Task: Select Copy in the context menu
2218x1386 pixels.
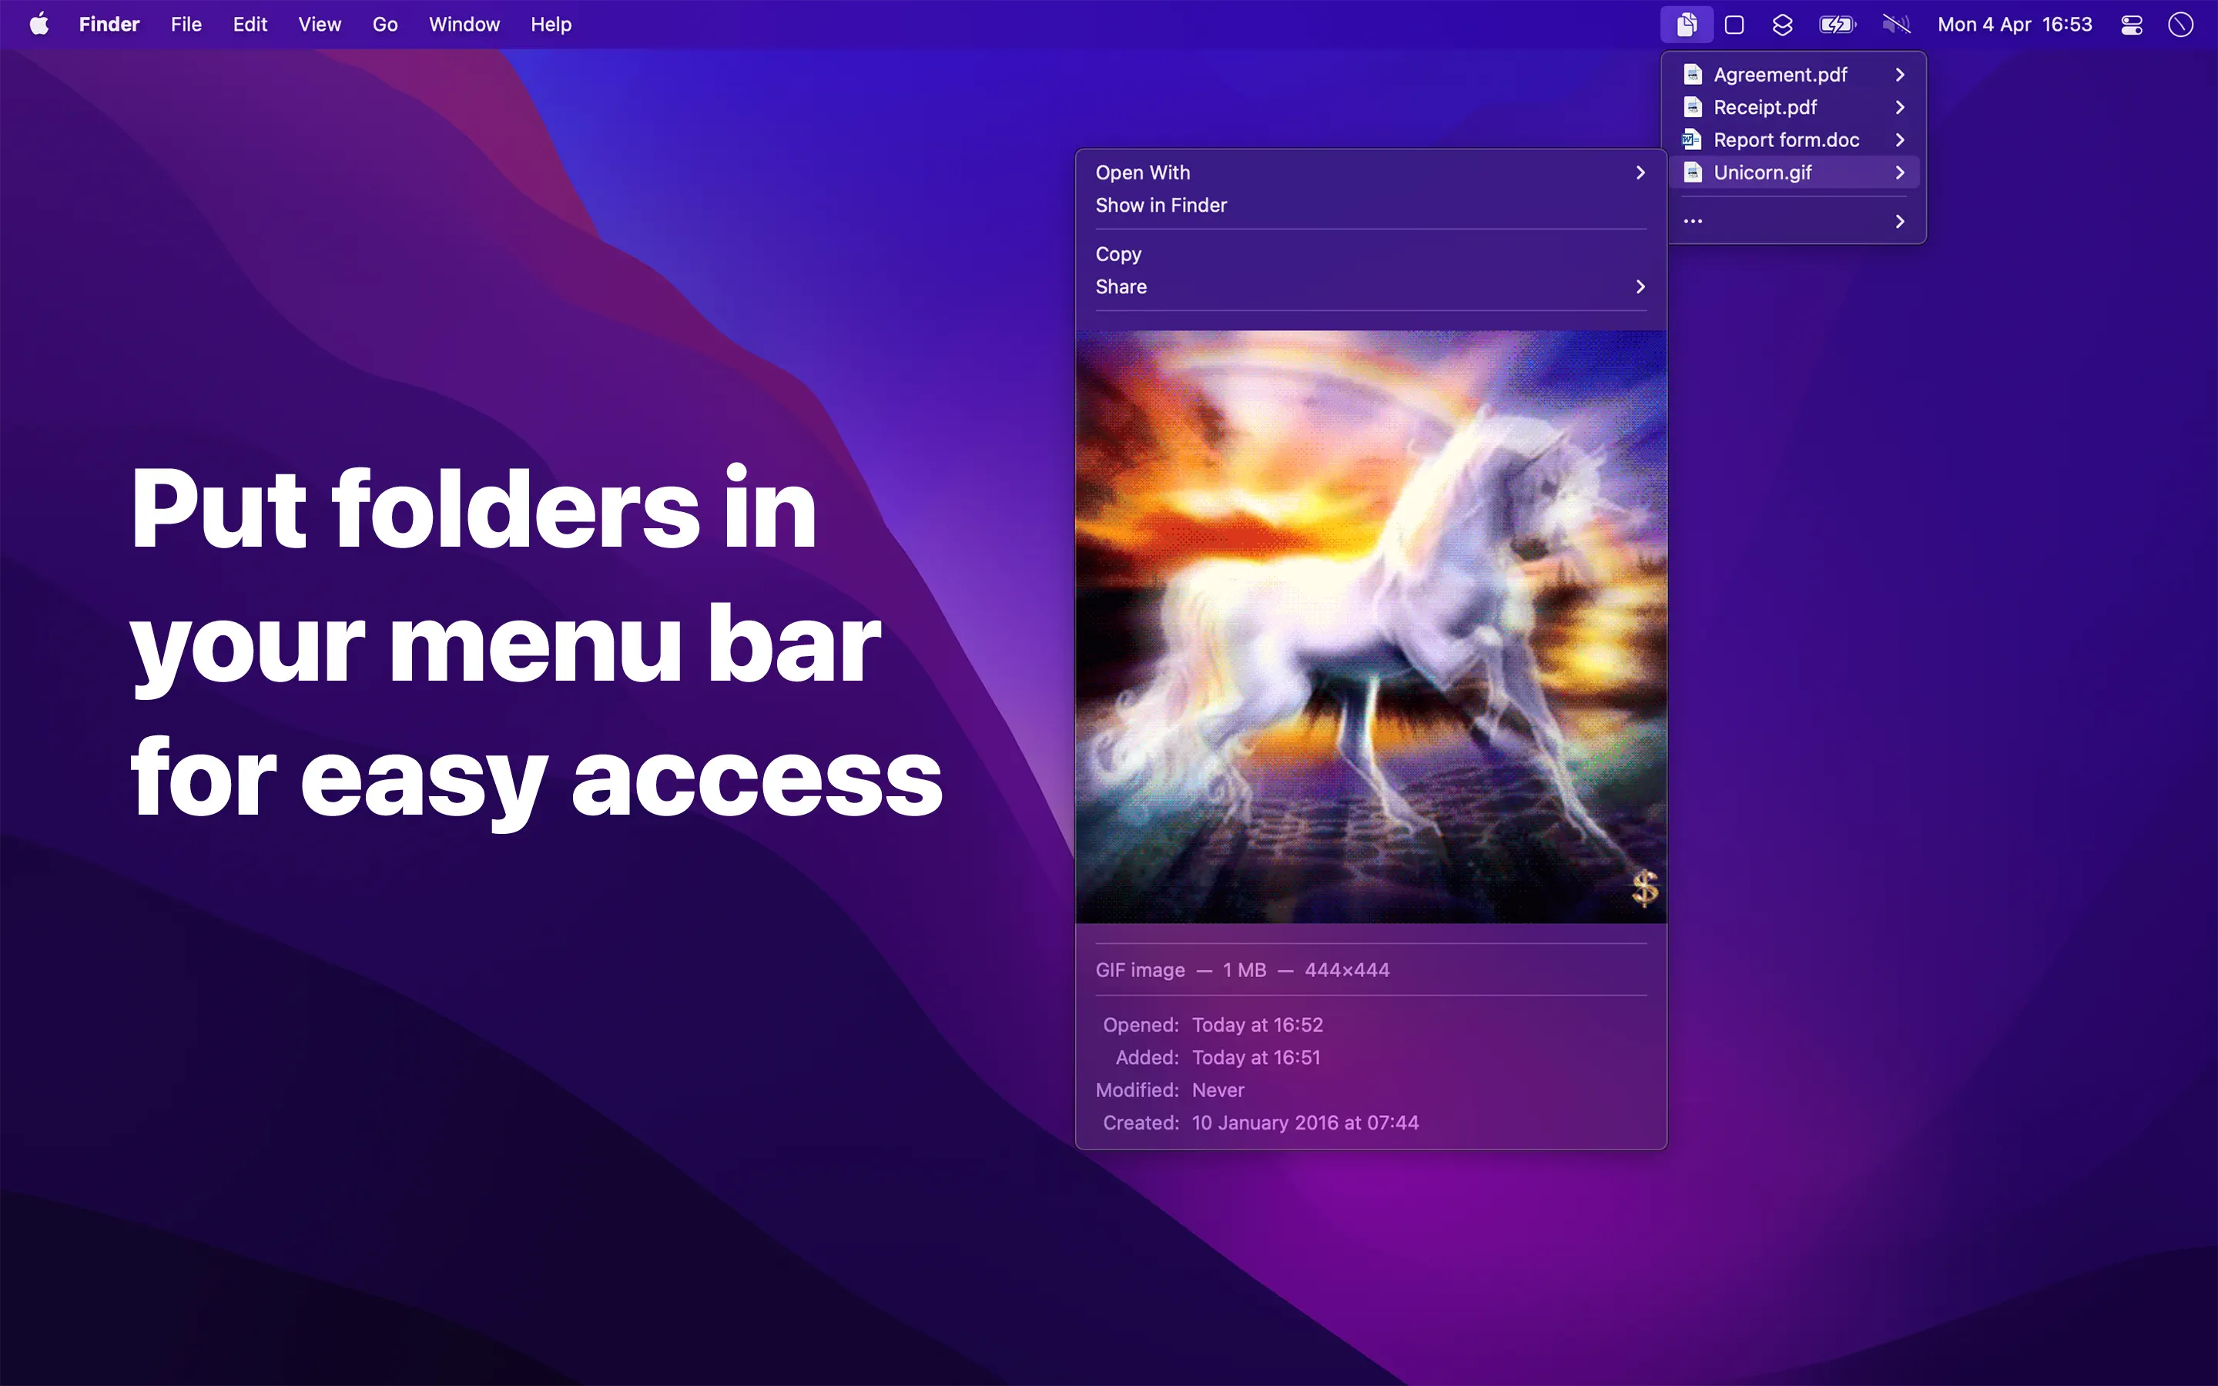Action: click(x=1118, y=254)
